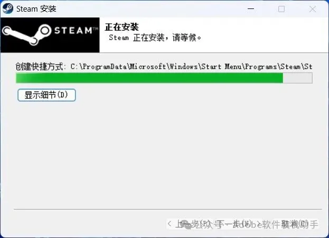Screen dimensions: 329x238
Task: Click the 显示细节(D) button
Action: (x=46, y=95)
